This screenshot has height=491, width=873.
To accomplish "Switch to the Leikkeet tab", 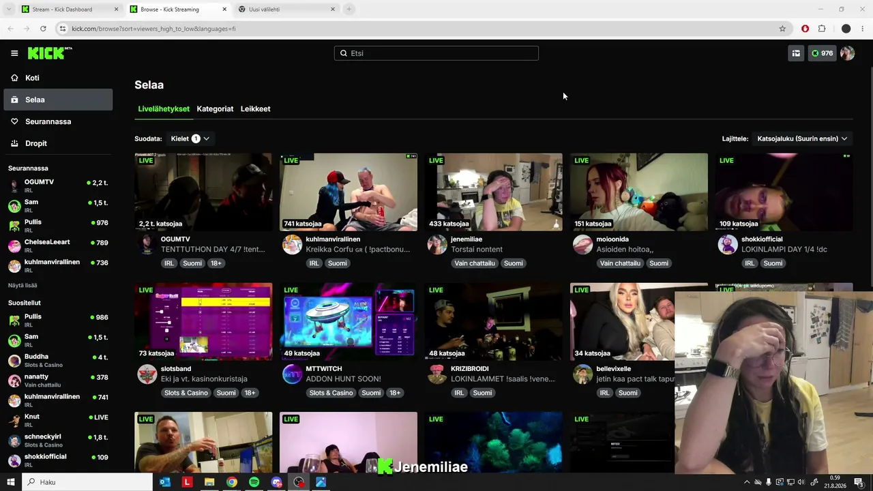I will click(x=255, y=108).
